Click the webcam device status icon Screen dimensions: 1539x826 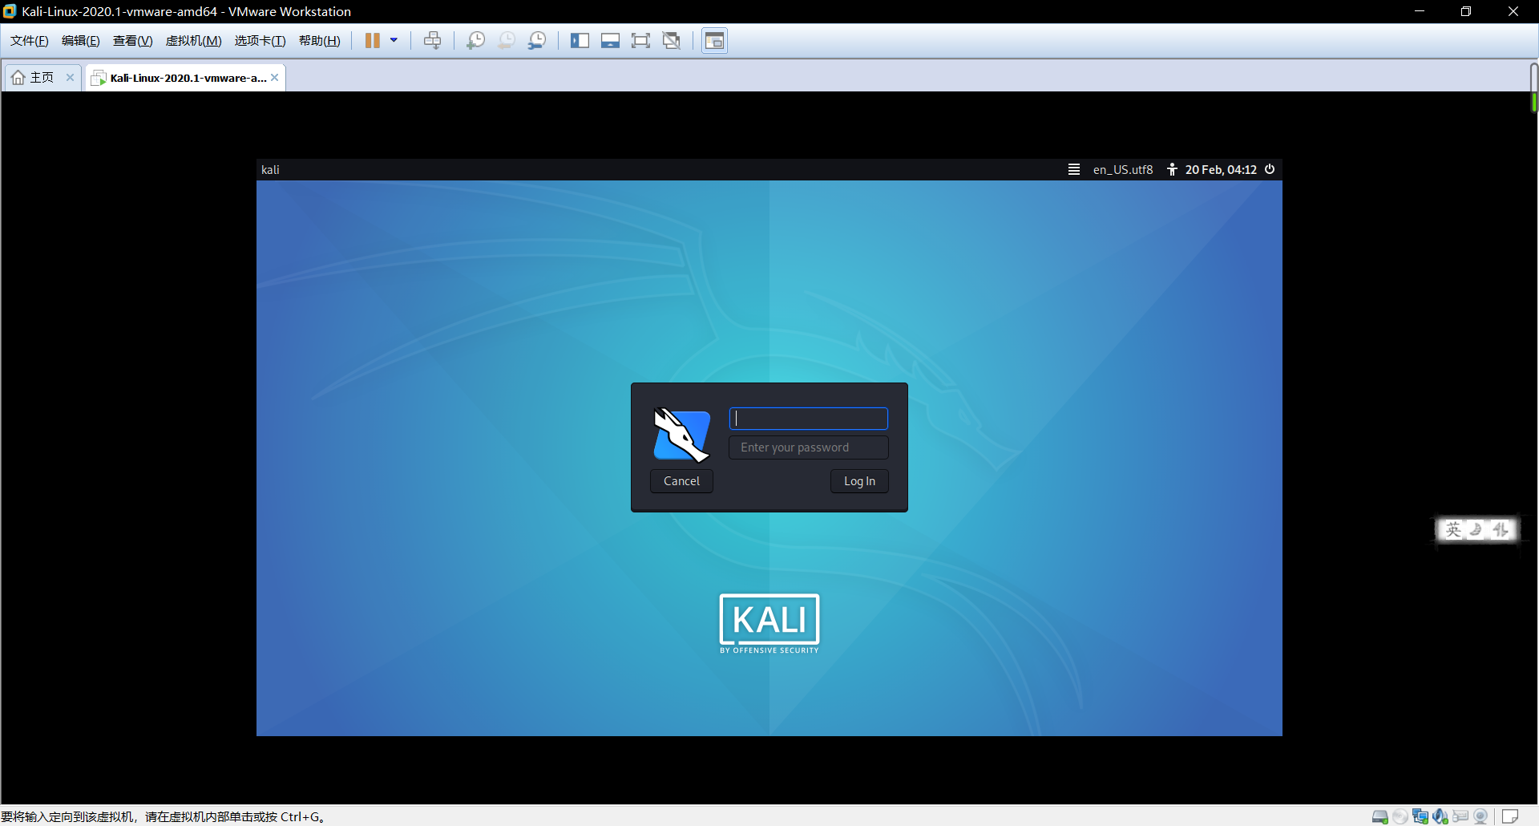[1480, 816]
